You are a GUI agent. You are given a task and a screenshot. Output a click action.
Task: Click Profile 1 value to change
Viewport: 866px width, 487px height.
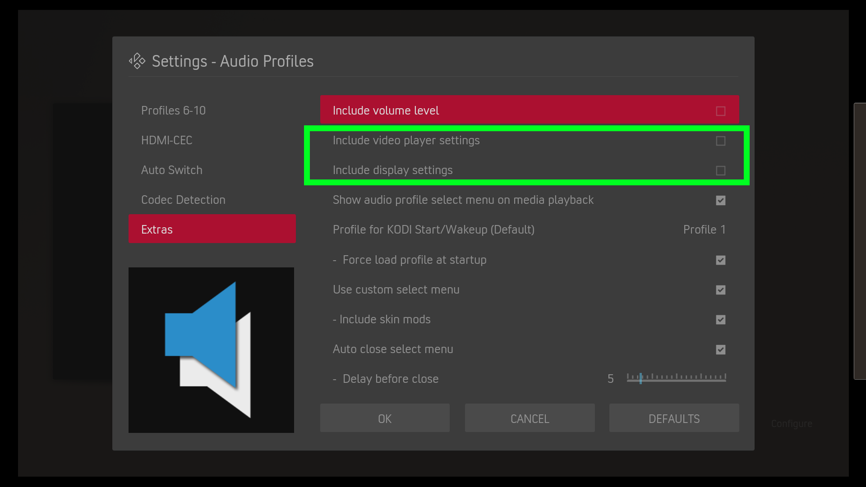click(704, 230)
